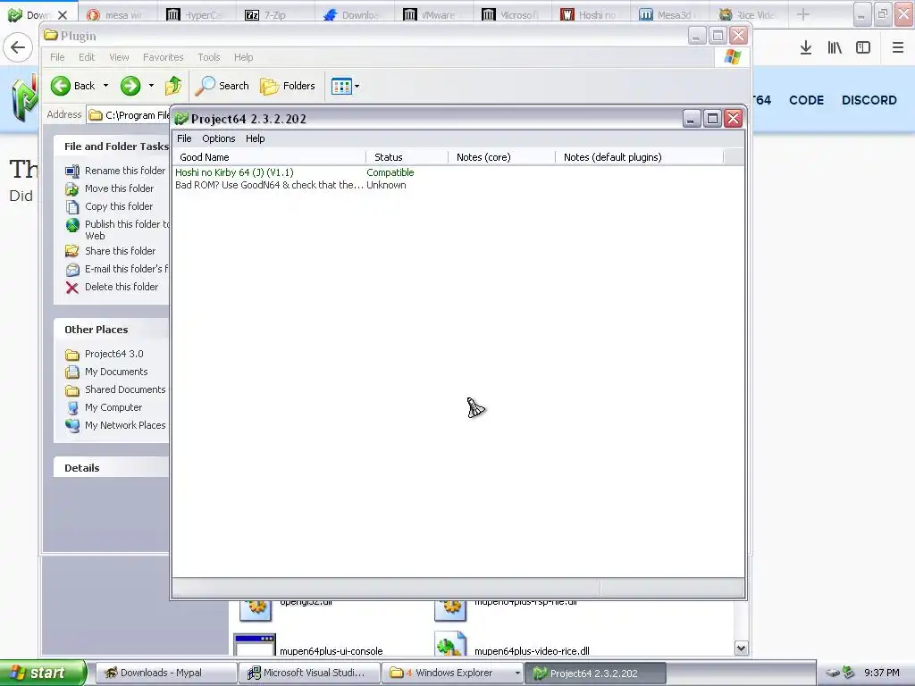Click the CODE link on webpage
Image resolution: width=915 pixels, height=686 pixels.
(806, 100)
